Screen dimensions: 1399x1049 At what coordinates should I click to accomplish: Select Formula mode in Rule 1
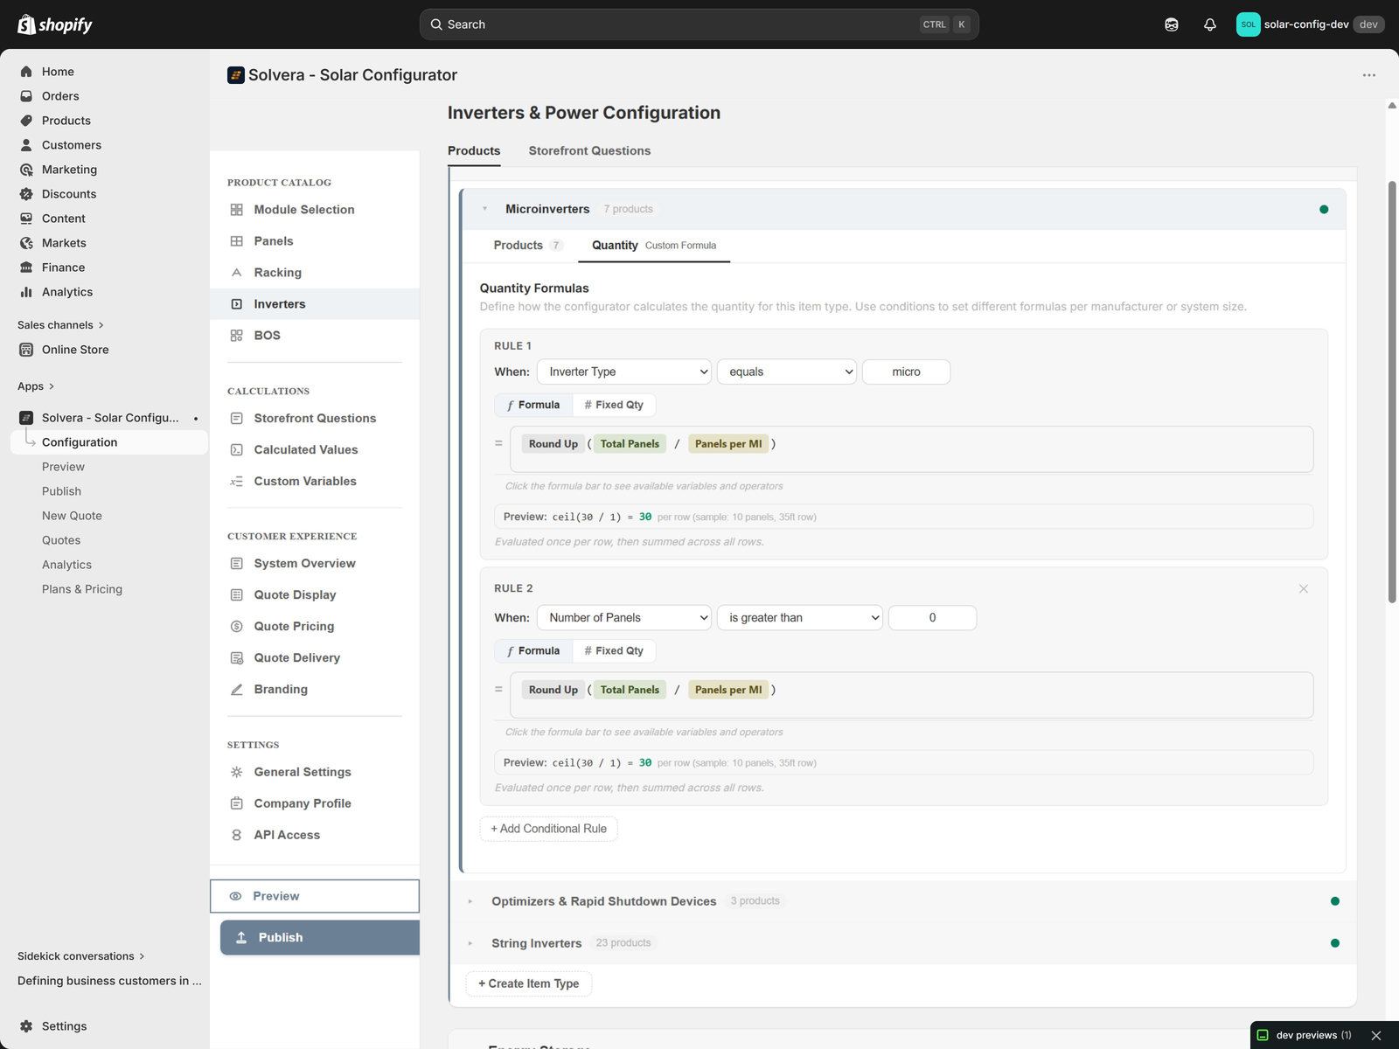click(x=533, y=405)
